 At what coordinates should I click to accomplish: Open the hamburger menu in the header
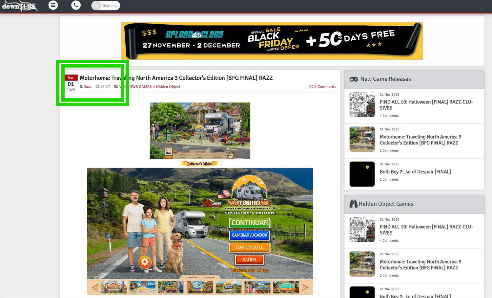(x=53, y=5)
